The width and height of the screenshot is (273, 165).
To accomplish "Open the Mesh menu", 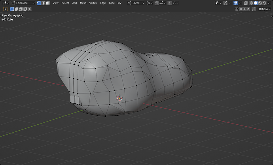I will (83, 3).
